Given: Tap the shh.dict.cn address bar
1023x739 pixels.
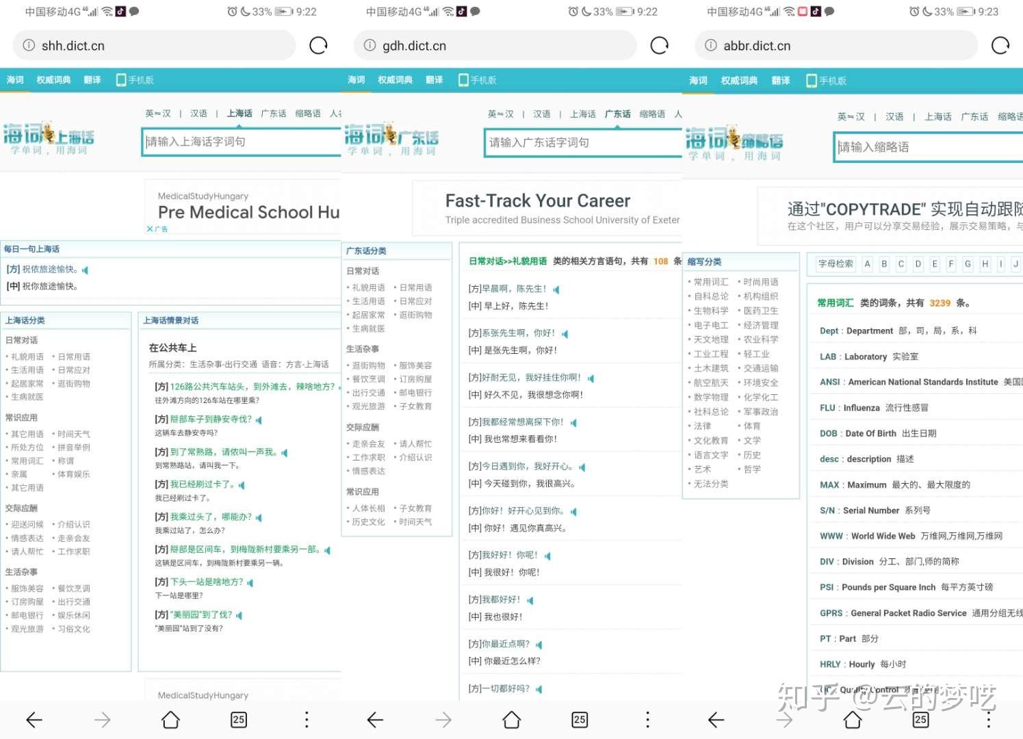Looking at the screenshot, I should pos(154,46).
